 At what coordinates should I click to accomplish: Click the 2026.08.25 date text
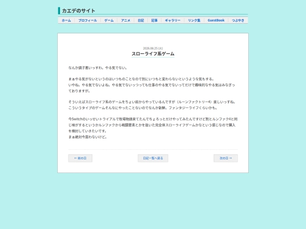pyautogui.click(x=153, y=48)
